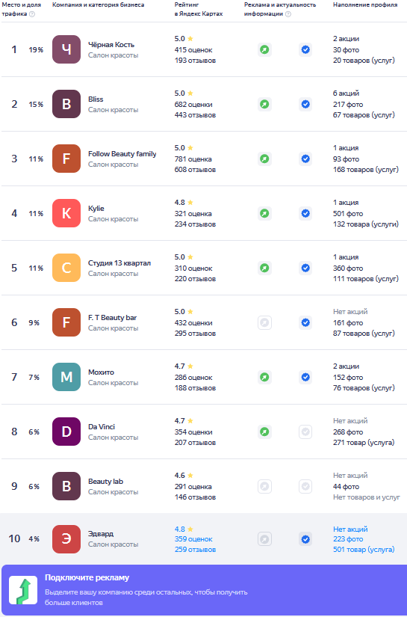Viewport: 407px width, 617px height.
Task: Click the gray advertising icon for F. T Beauty bar
Action: 265,322
